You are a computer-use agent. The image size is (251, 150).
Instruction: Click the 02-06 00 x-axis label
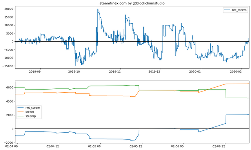(177, 146)
